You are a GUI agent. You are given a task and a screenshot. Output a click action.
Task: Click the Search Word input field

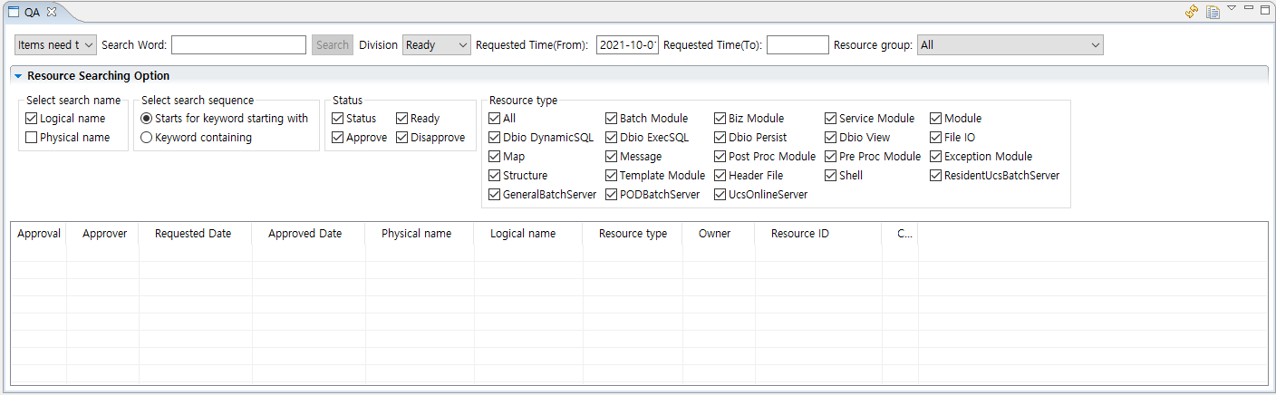click(238, 45)
